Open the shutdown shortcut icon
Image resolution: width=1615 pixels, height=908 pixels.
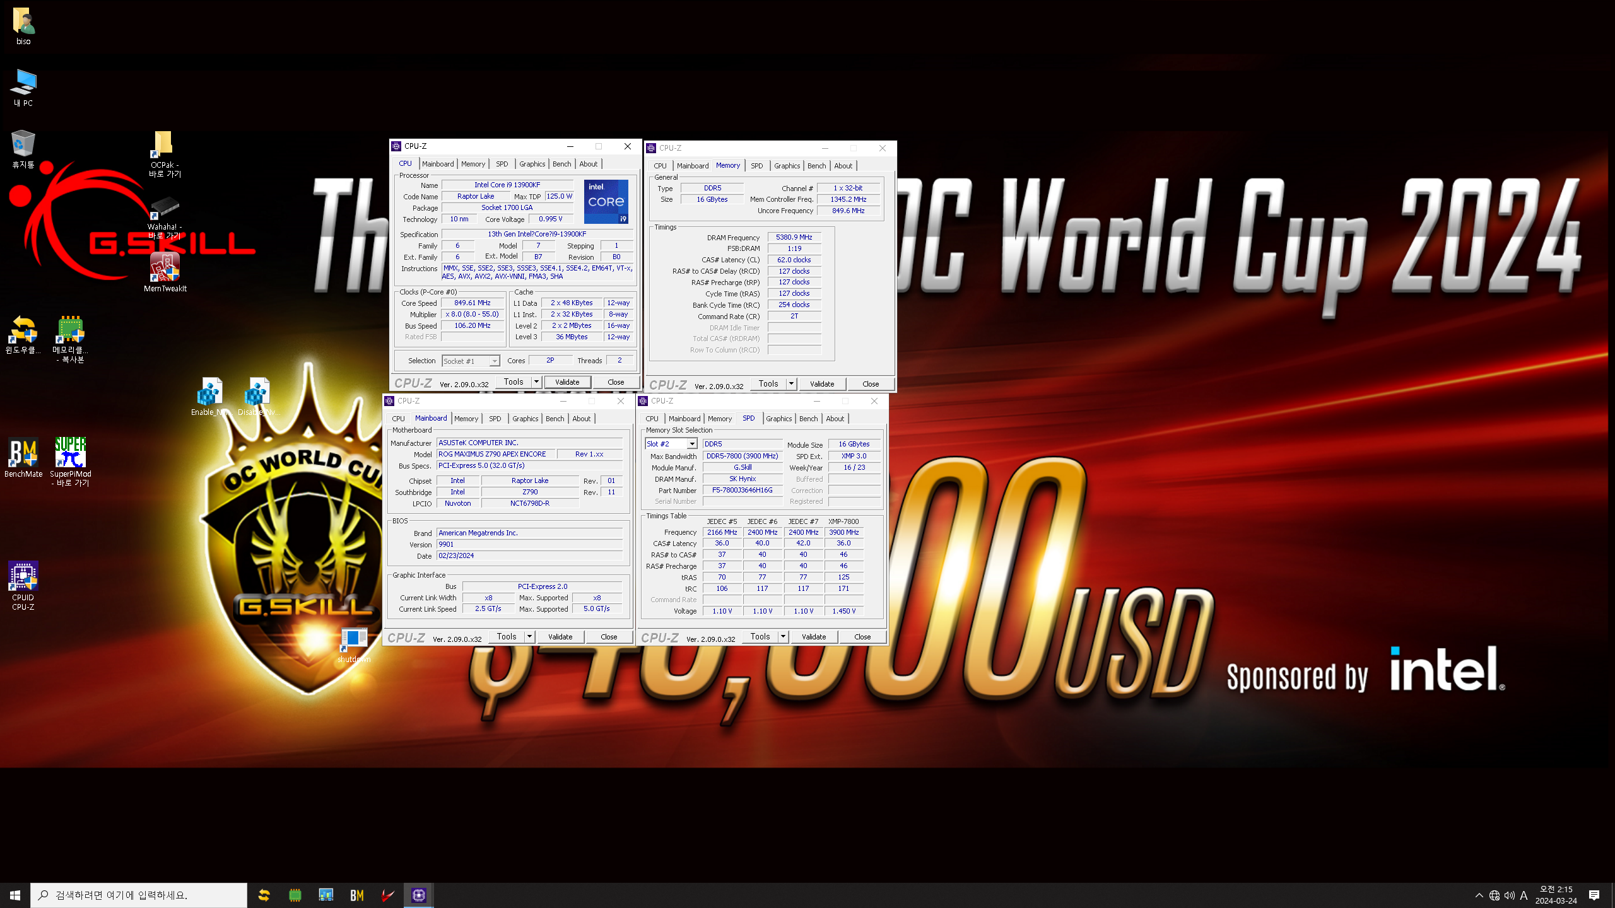click(x=353, y=644)
